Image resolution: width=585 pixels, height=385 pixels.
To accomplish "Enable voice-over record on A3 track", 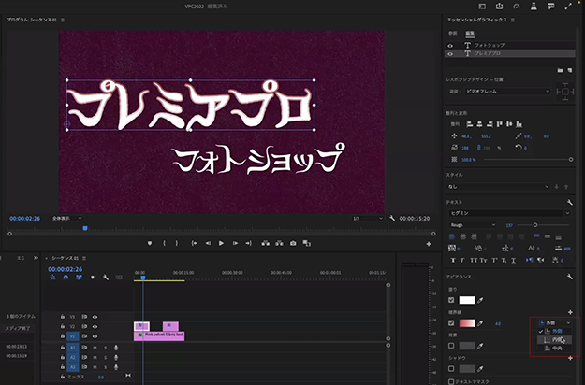I will (x=116, y=367).
